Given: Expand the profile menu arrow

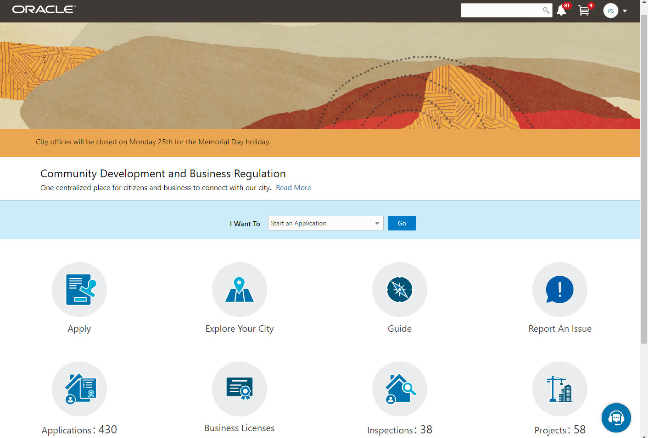Looking at the screenshot, I should tap(625, 11).
